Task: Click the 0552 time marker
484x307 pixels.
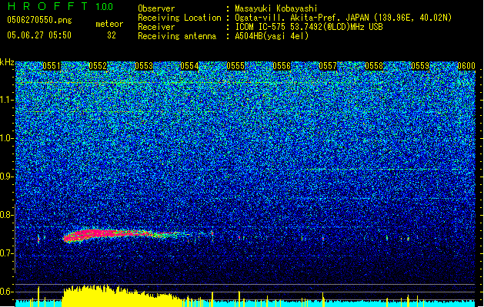Action: point(98,66)
